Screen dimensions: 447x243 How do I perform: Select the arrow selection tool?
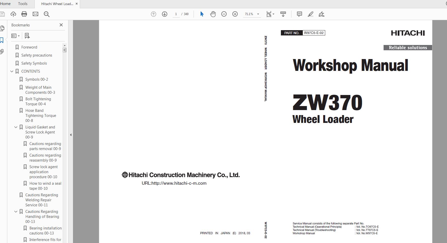(x=202, y=14)
